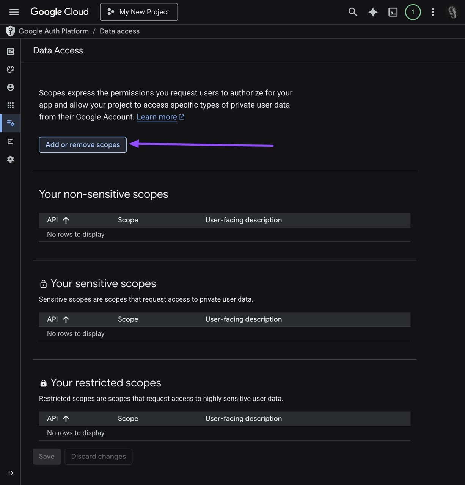The image size is (465, 485).
Task: Select the highlighted Data Access icon
Action: pos(10,123)
